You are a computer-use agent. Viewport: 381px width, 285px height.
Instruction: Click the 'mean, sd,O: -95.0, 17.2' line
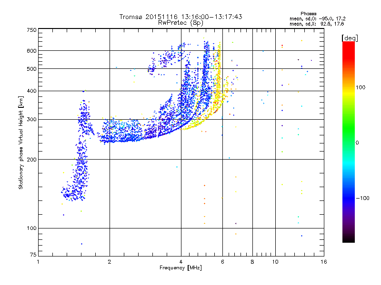coord(318,19)
